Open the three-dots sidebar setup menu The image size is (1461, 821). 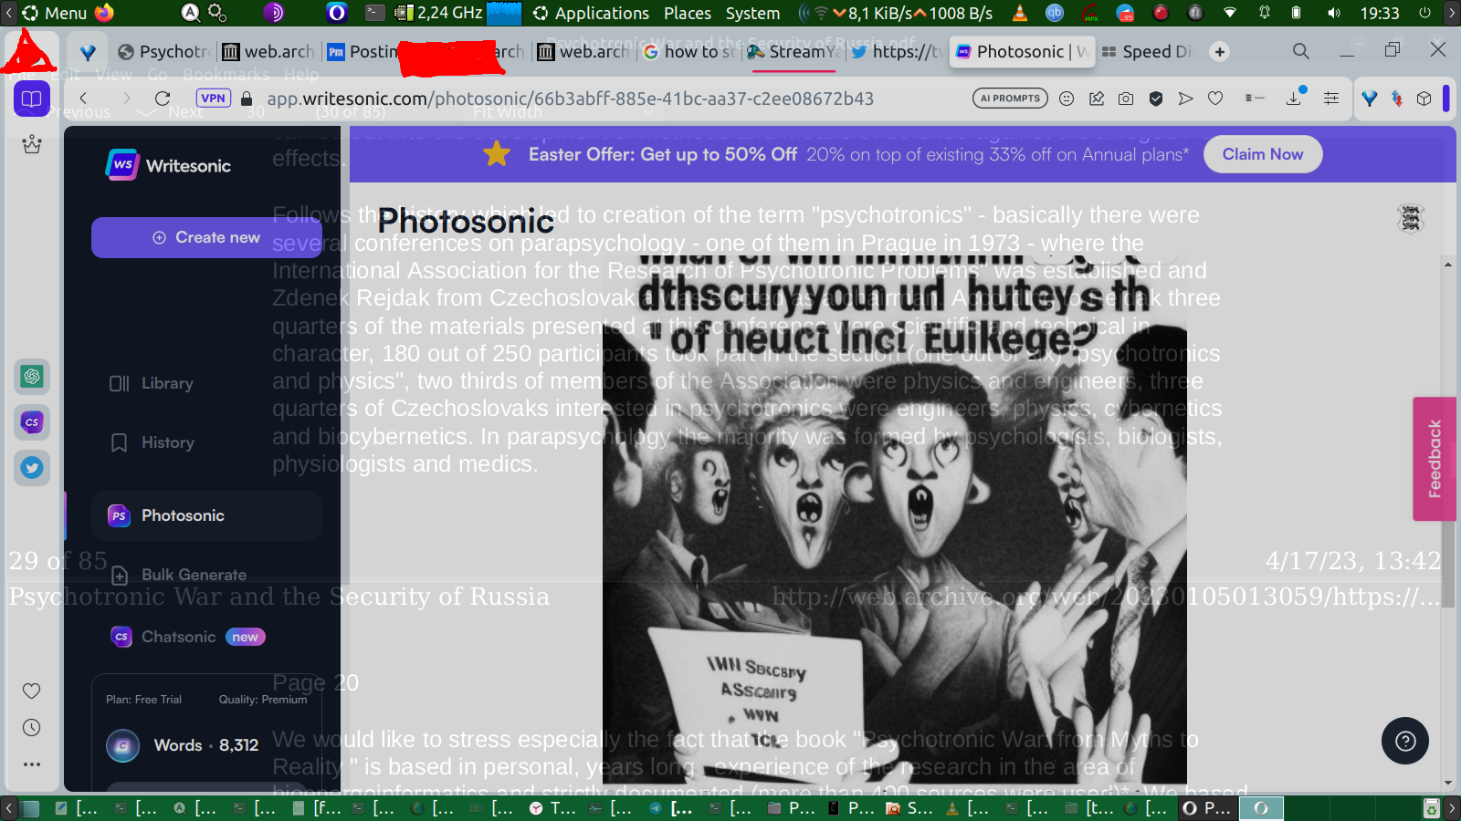tap(32, 764)
